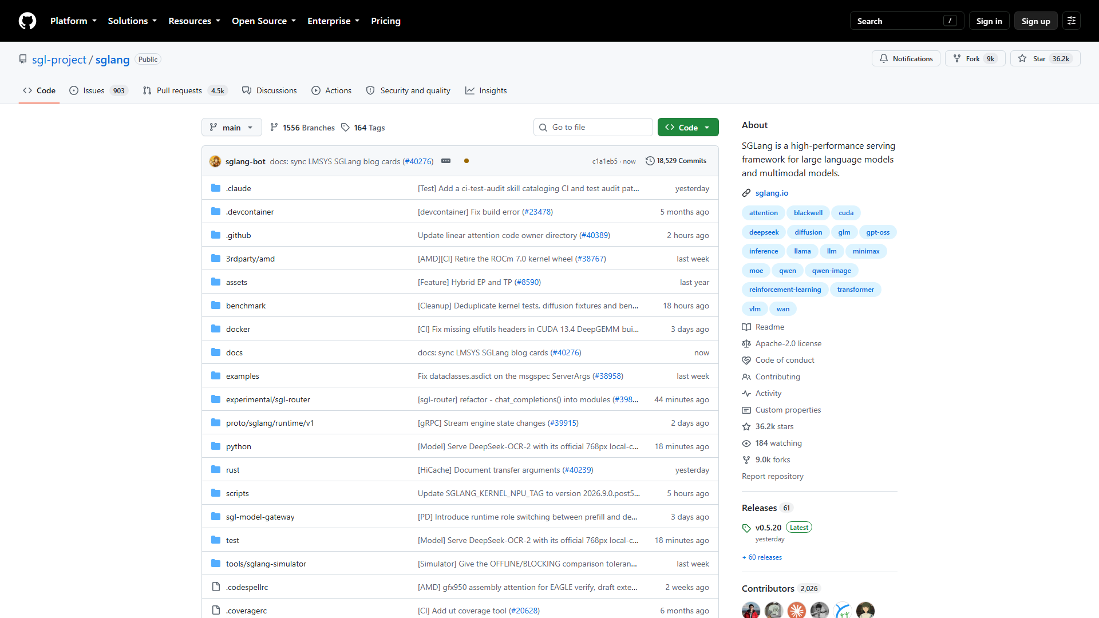This screenshot has width=1099, height=618.
Task: Open 18,529 Commits history
Action: (x=676, y=161)
